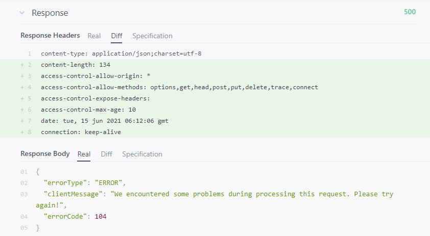Select the Diff tab under Response Headers

point(116,36)
